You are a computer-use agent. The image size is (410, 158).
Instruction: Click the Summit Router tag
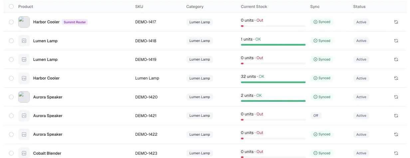click(x=75, y=22)
